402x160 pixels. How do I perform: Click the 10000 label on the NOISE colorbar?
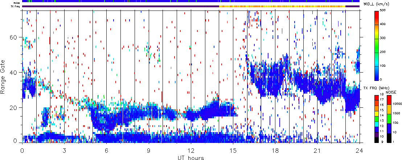pyautogui.click(x=397, y=104)
